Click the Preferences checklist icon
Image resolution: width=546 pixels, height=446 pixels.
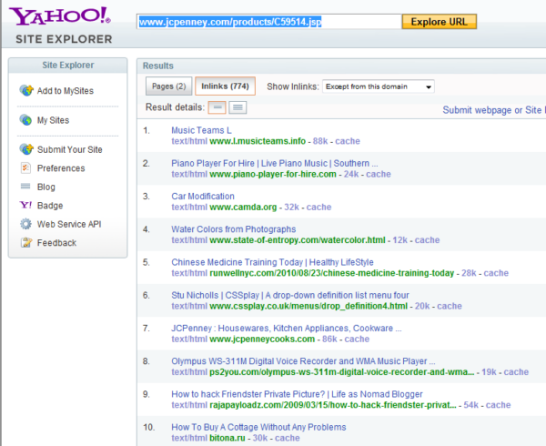click(26, 168)
